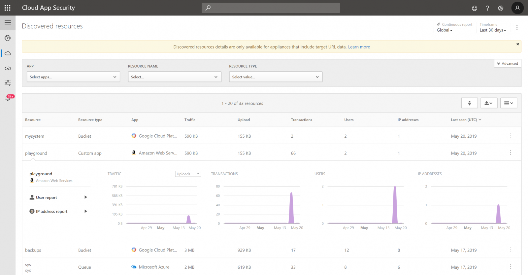Image resolution: width=528 pixels, height=275 pixels.
Task: Click the hamburger menu icon in sidebar
Action: (x=8, y=22)
